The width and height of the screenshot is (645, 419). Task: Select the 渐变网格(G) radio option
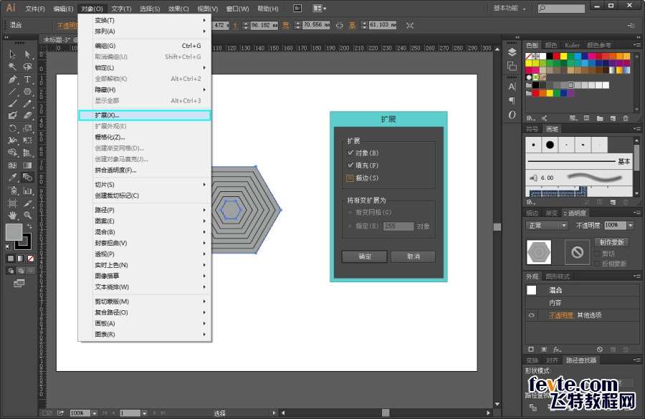(x=350, y=213)
